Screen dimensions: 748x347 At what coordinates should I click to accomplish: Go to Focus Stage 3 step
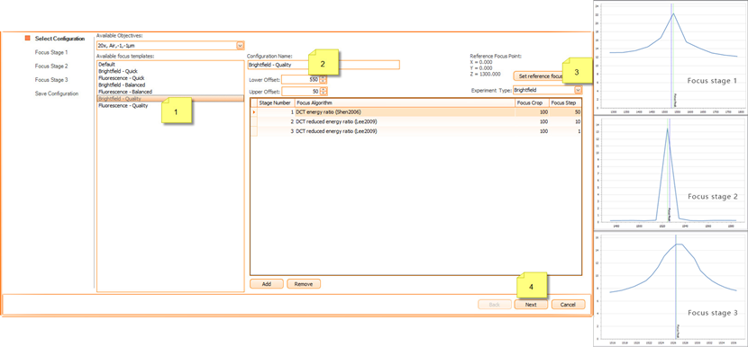point(51,80)
